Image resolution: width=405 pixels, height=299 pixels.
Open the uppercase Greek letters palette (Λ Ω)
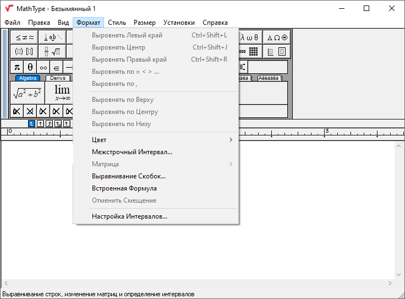[277, 37]
